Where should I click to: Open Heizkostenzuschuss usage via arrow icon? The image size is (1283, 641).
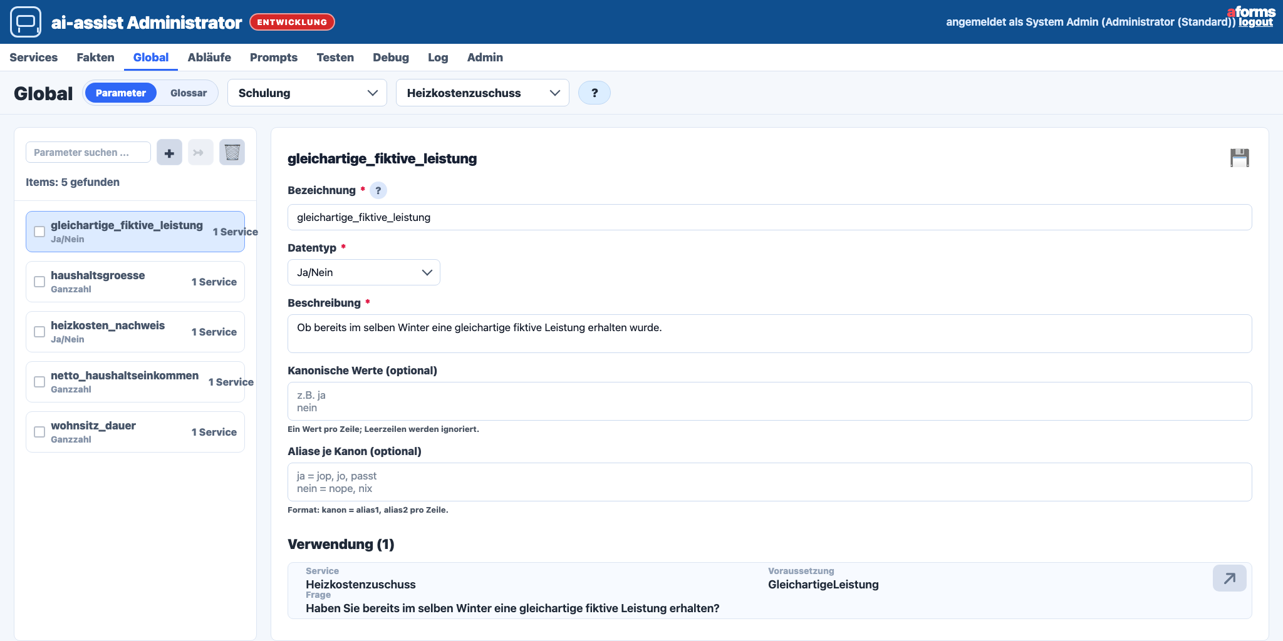(x=1230, y=578)
